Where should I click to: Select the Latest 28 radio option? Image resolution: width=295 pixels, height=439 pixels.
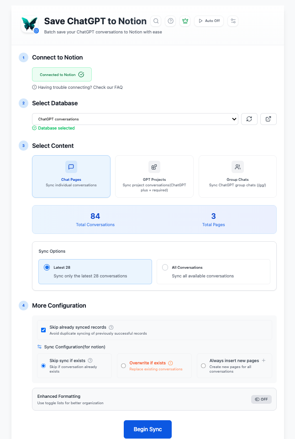point(47,267)
